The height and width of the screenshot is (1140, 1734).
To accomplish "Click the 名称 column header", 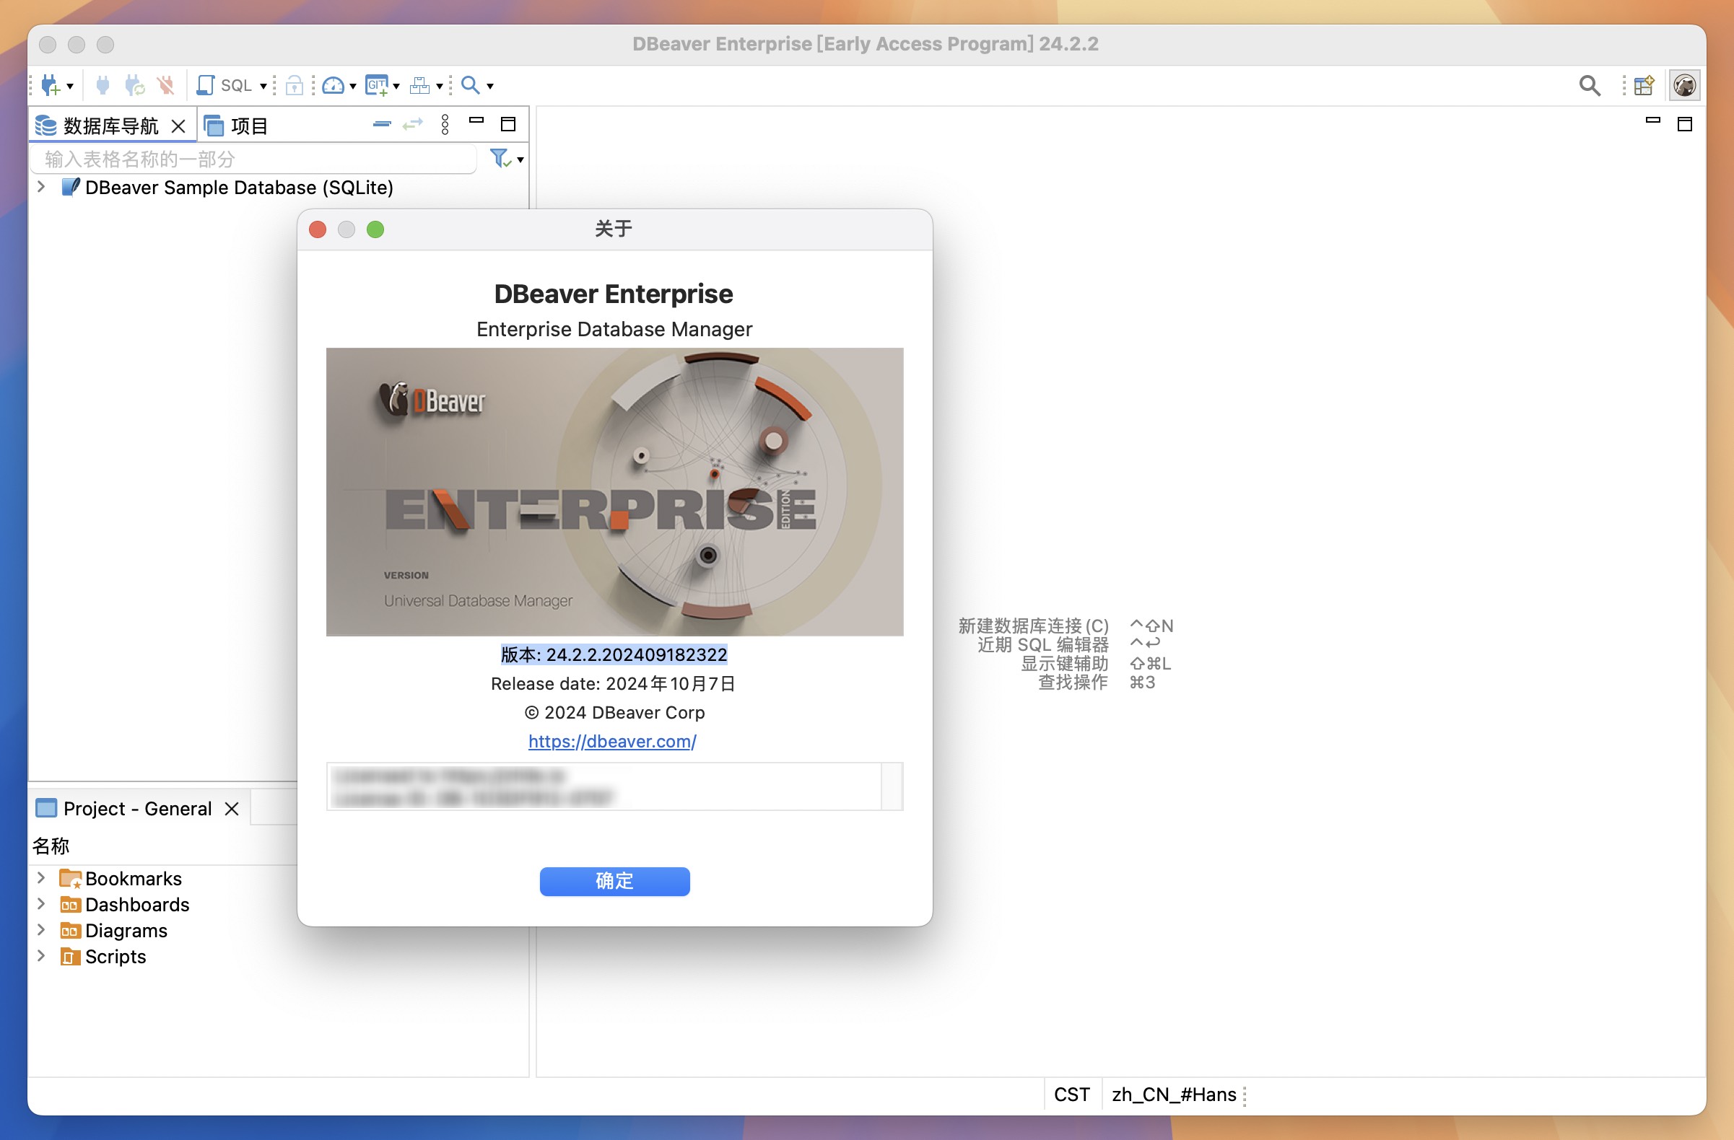I will [51, 846].
